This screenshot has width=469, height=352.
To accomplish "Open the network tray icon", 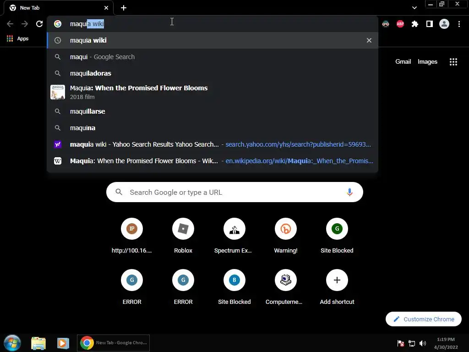I will pos(412,343).
